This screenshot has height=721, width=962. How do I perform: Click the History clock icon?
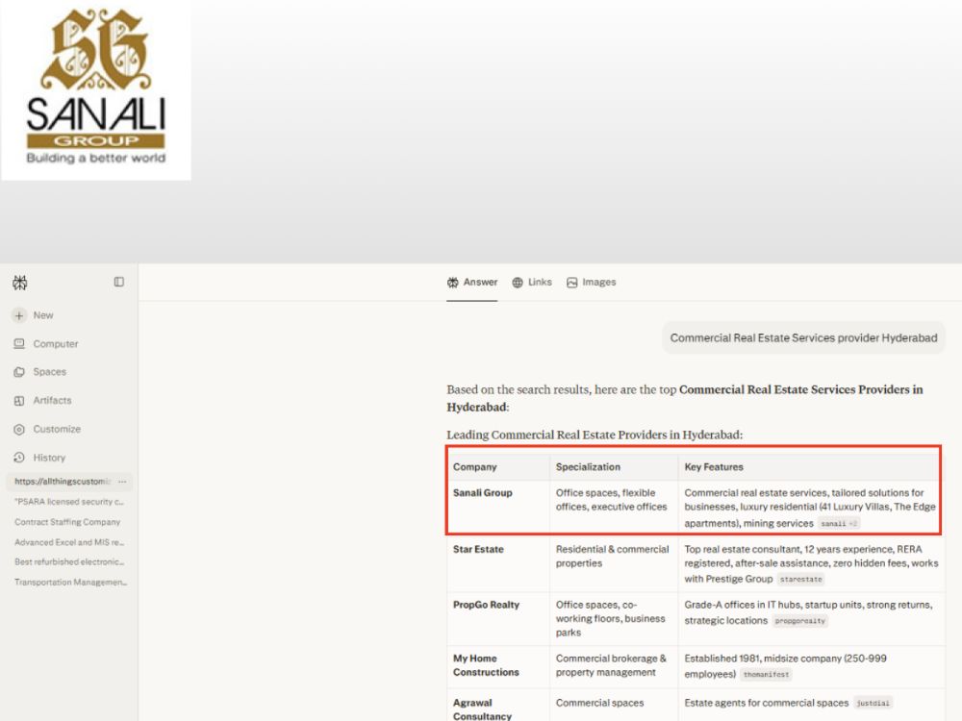click(19, 458)
